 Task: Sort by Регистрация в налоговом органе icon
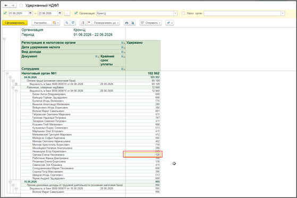coord(123,43)
